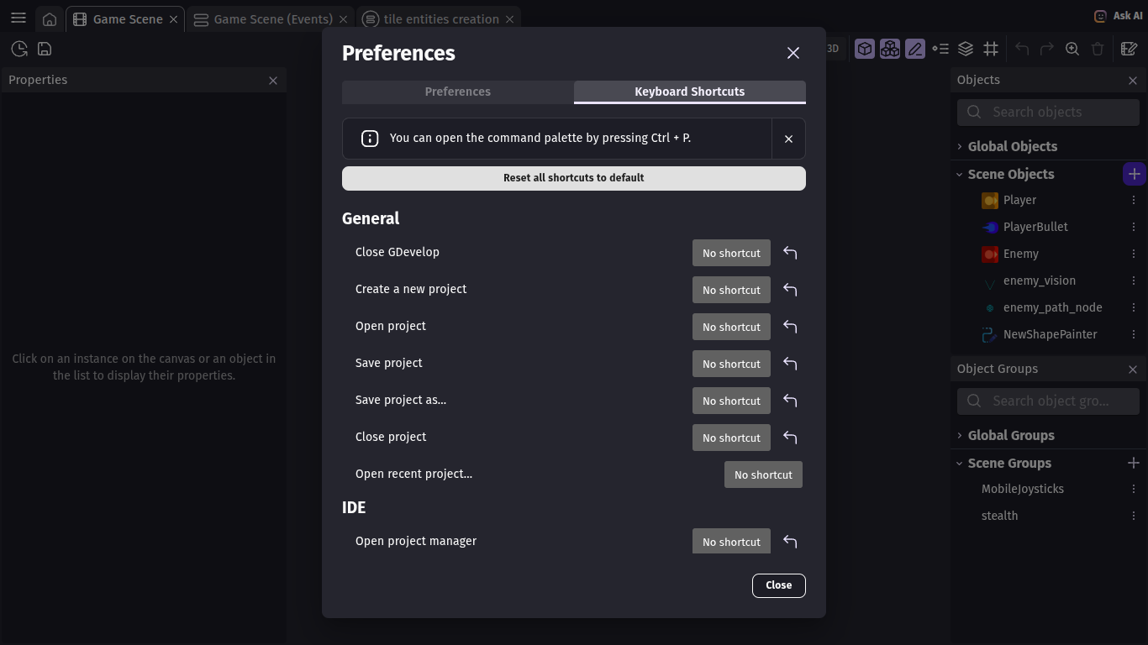The height and width of the screenshot is (645, 1148).
Task: Open the hamburger main menu
Action: 18,18
